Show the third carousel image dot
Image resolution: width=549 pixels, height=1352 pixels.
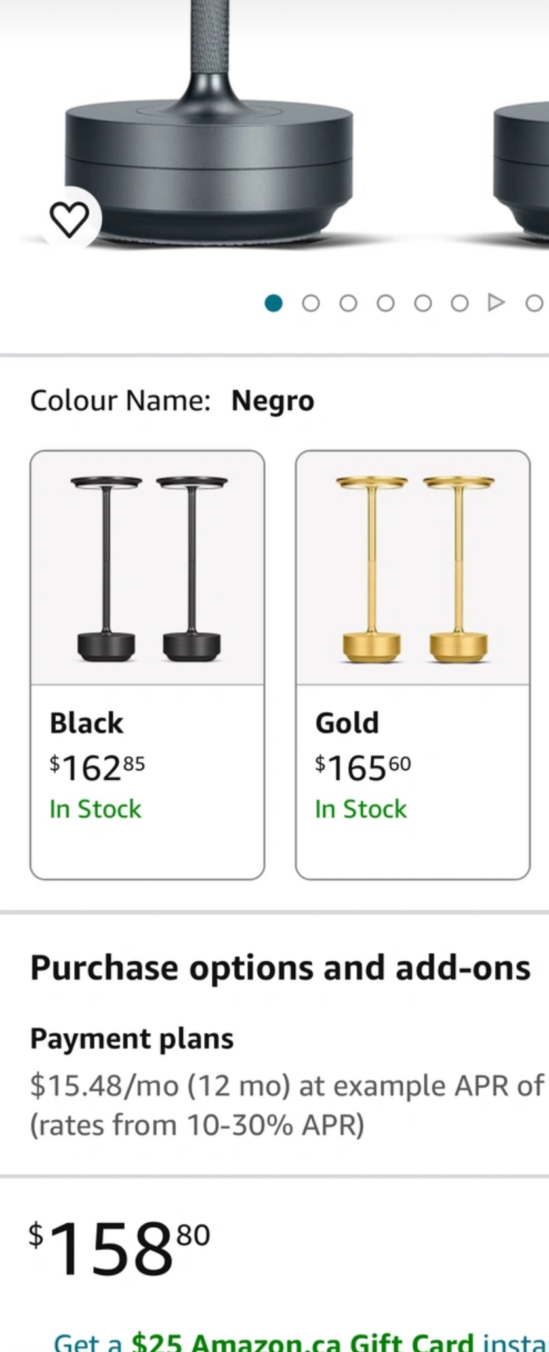click(x=348, y=303)
